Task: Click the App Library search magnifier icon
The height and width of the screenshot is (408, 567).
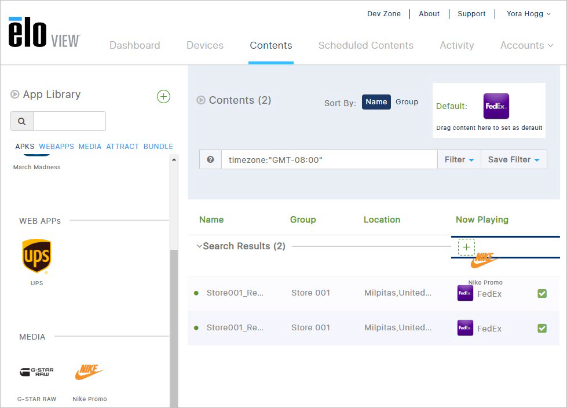Action: [21, 121]
